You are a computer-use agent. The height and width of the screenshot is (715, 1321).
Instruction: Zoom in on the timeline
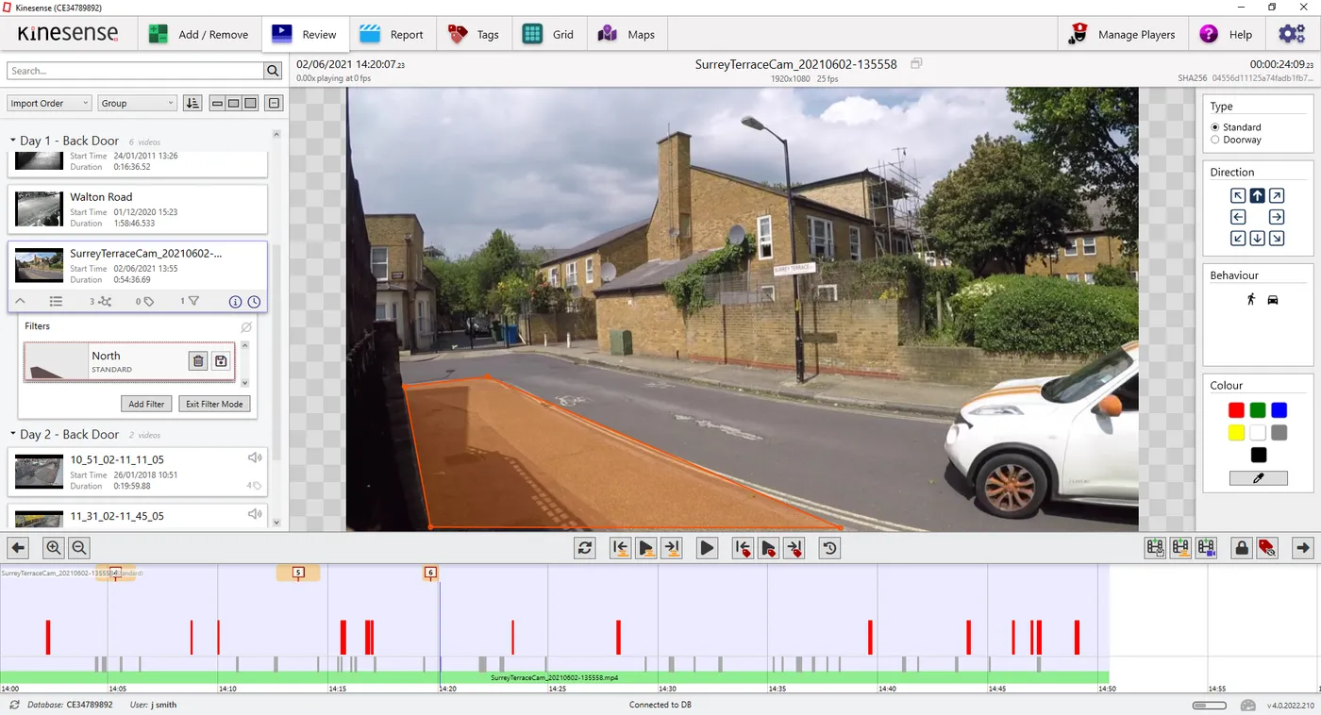pos(54,547)
